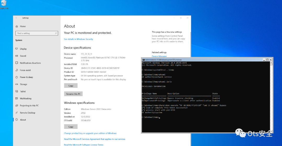The image size is (282, 146).
Task: Click the Multitasking icon
Action: 17,98
